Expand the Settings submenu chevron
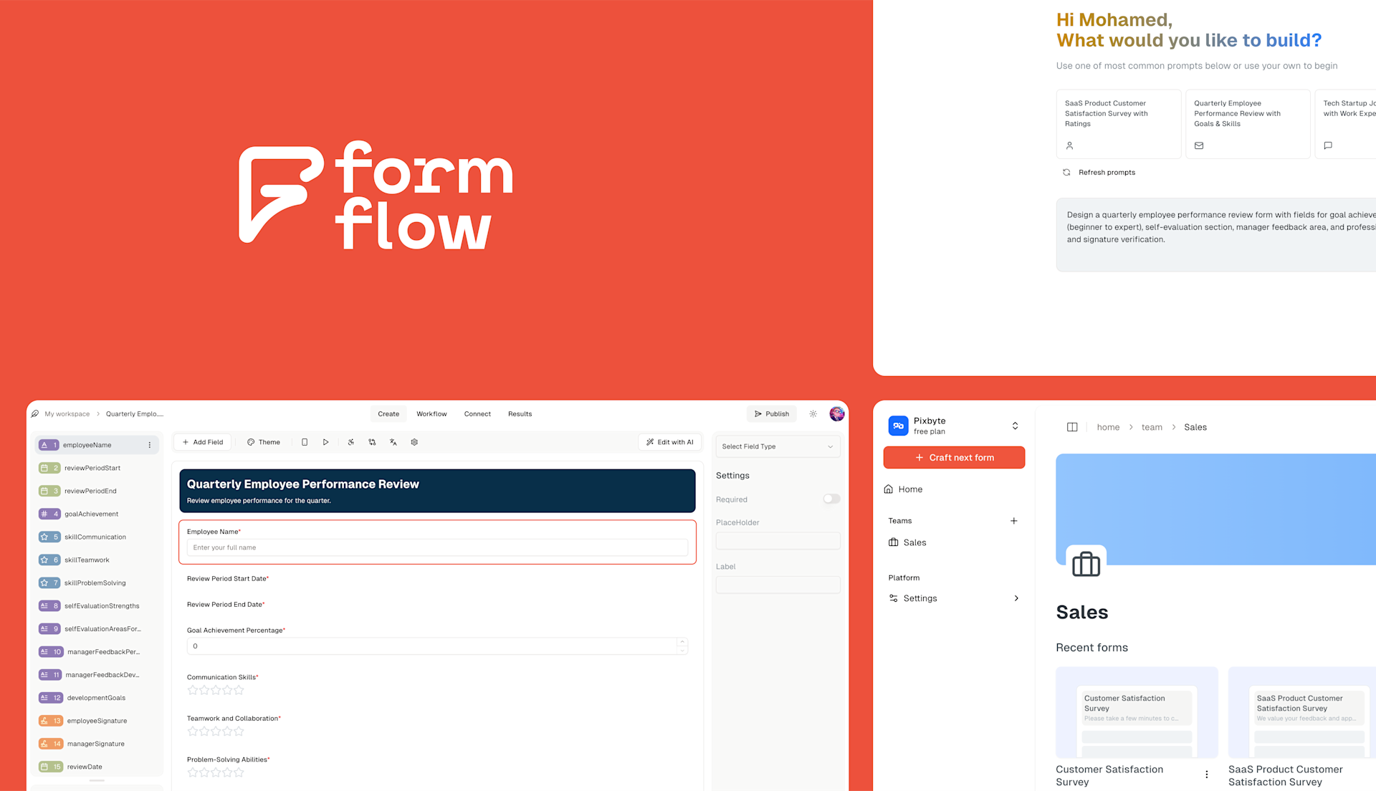 pos(1016,598)
